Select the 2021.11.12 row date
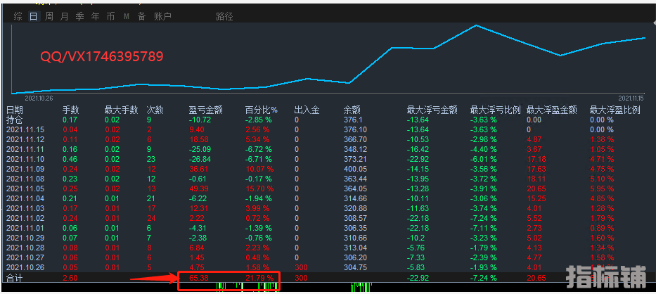The image size is (656, 294). pos(25,139)
